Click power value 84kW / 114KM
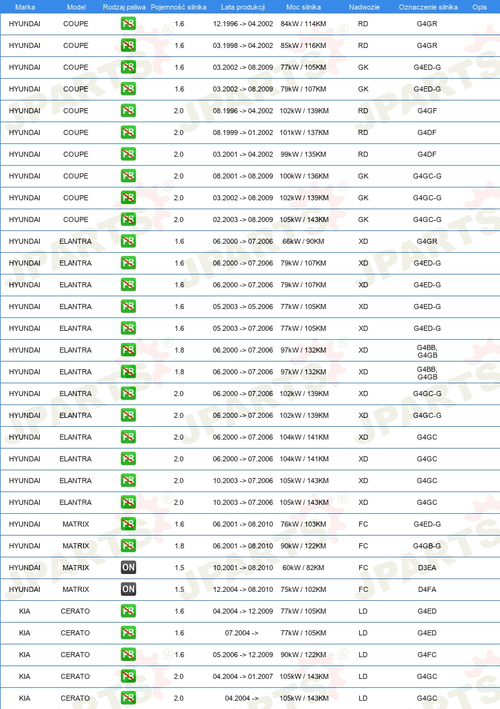This screenshot has height=709, width=500. coord(304,24)
